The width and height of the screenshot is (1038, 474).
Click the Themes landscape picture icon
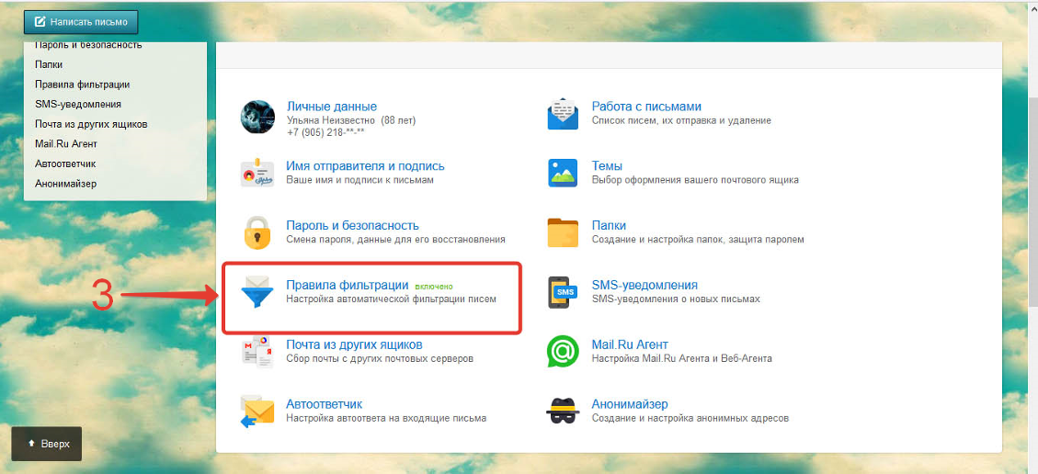pos(563,173)
